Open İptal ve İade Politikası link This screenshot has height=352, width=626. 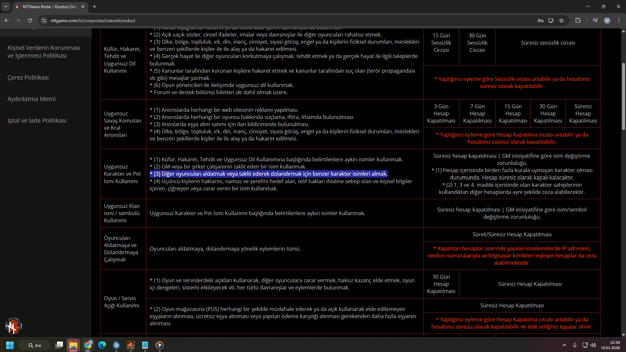coord(37,120)
